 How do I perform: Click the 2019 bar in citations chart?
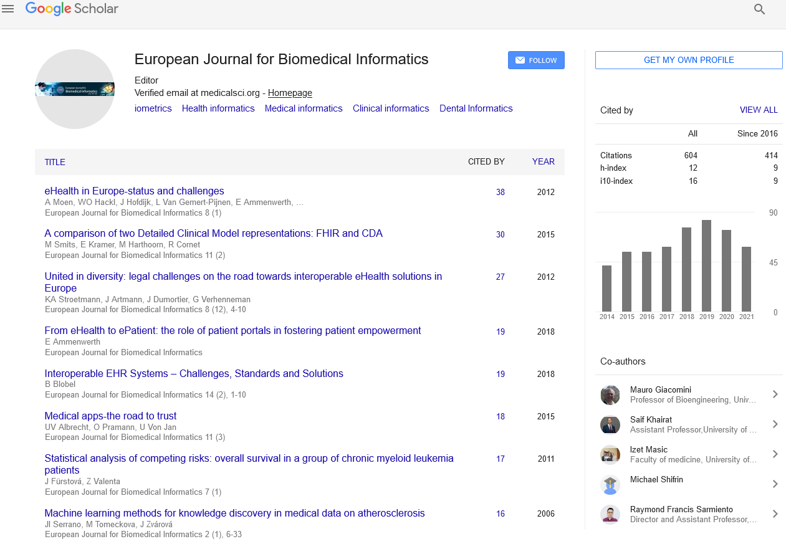coord(706,266)
